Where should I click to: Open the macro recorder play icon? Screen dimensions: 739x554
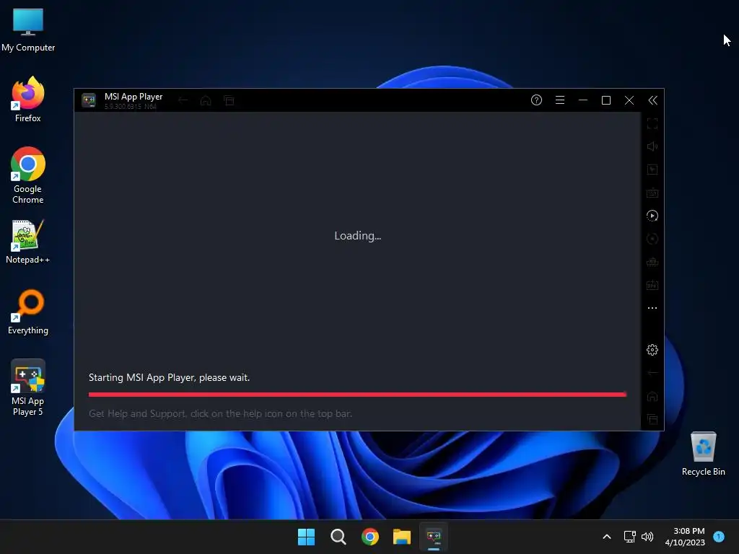click(652, 216)
